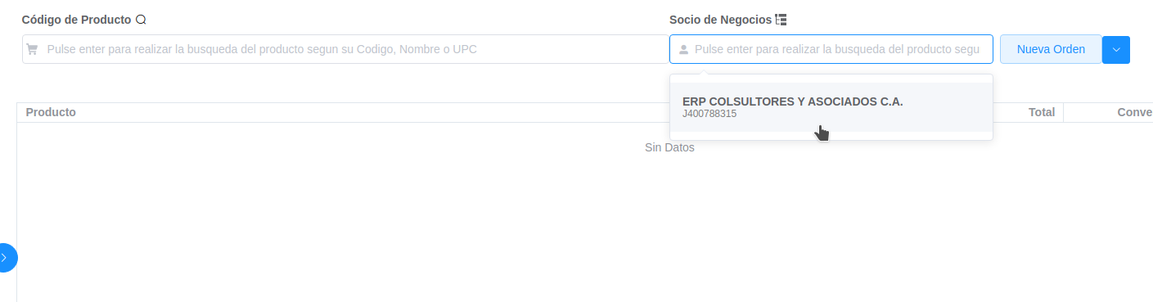
Task: Select ERP COLSULTORES Y ASOCIADOS C.A. suggestion
Action: [x=831, y=107]
